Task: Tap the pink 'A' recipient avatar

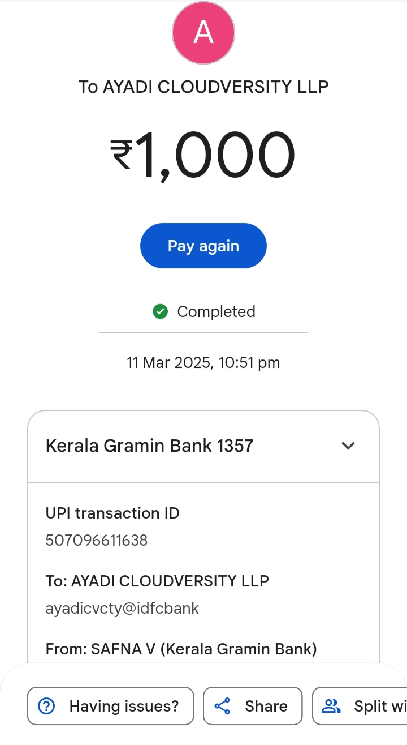Action: click(203, 33)
